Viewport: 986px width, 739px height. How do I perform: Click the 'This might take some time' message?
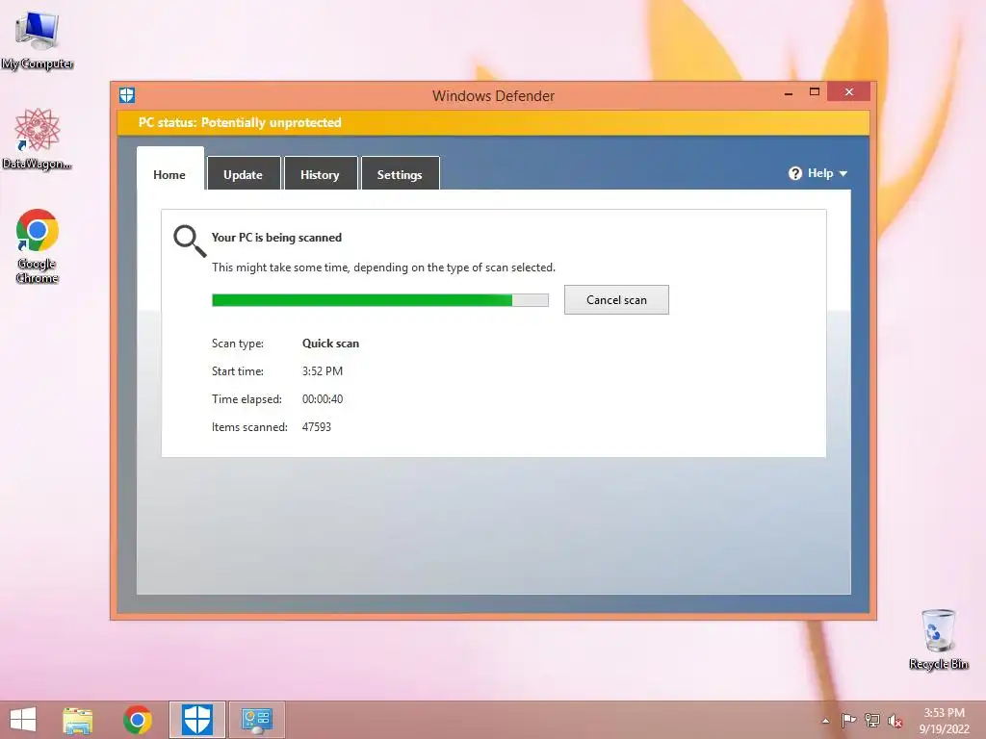click(x=383, y=268)
